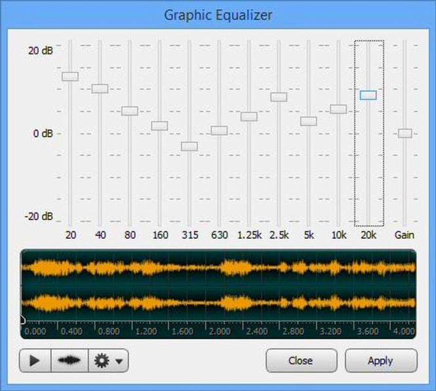Click the 2.5k band slider handle
The width and height of the screenshot is (436, 391).
tap(279, 97)
